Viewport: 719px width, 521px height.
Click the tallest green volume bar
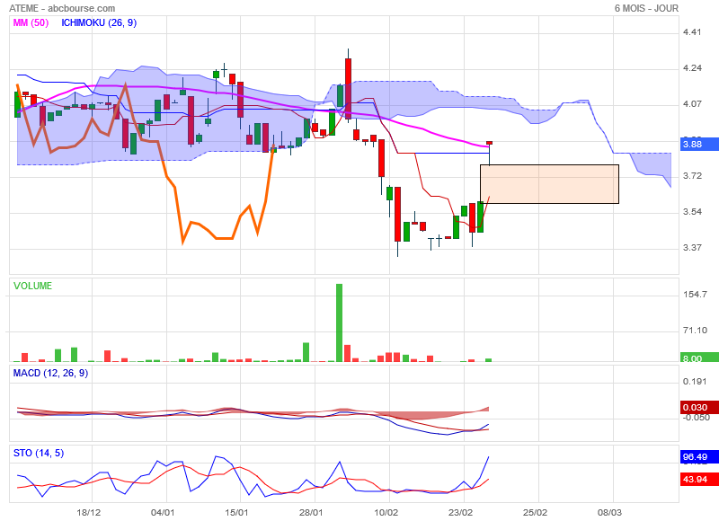coord(340,323)
